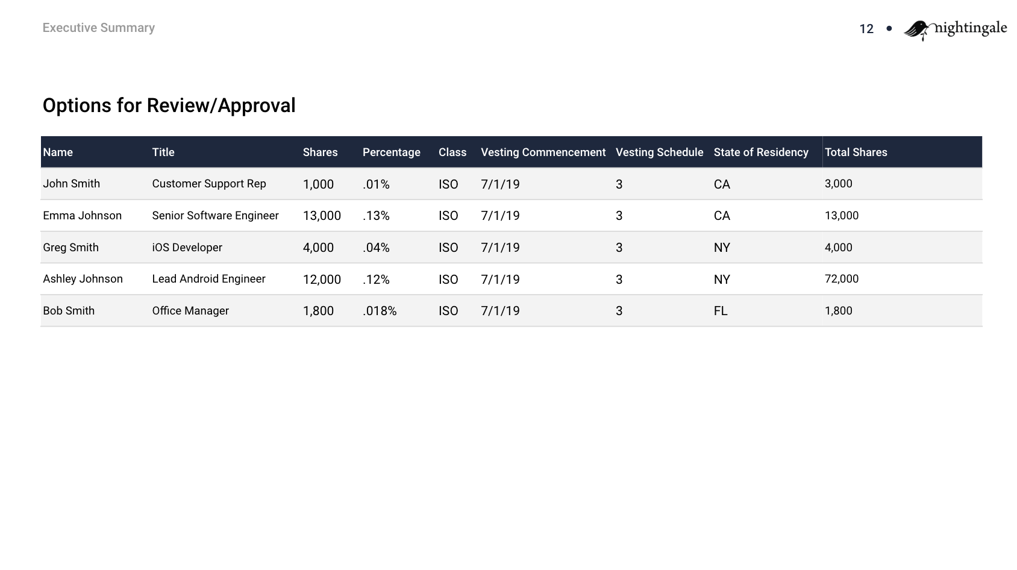
Task: Click ISO class in John Smith's row
Action: [448, 184]
